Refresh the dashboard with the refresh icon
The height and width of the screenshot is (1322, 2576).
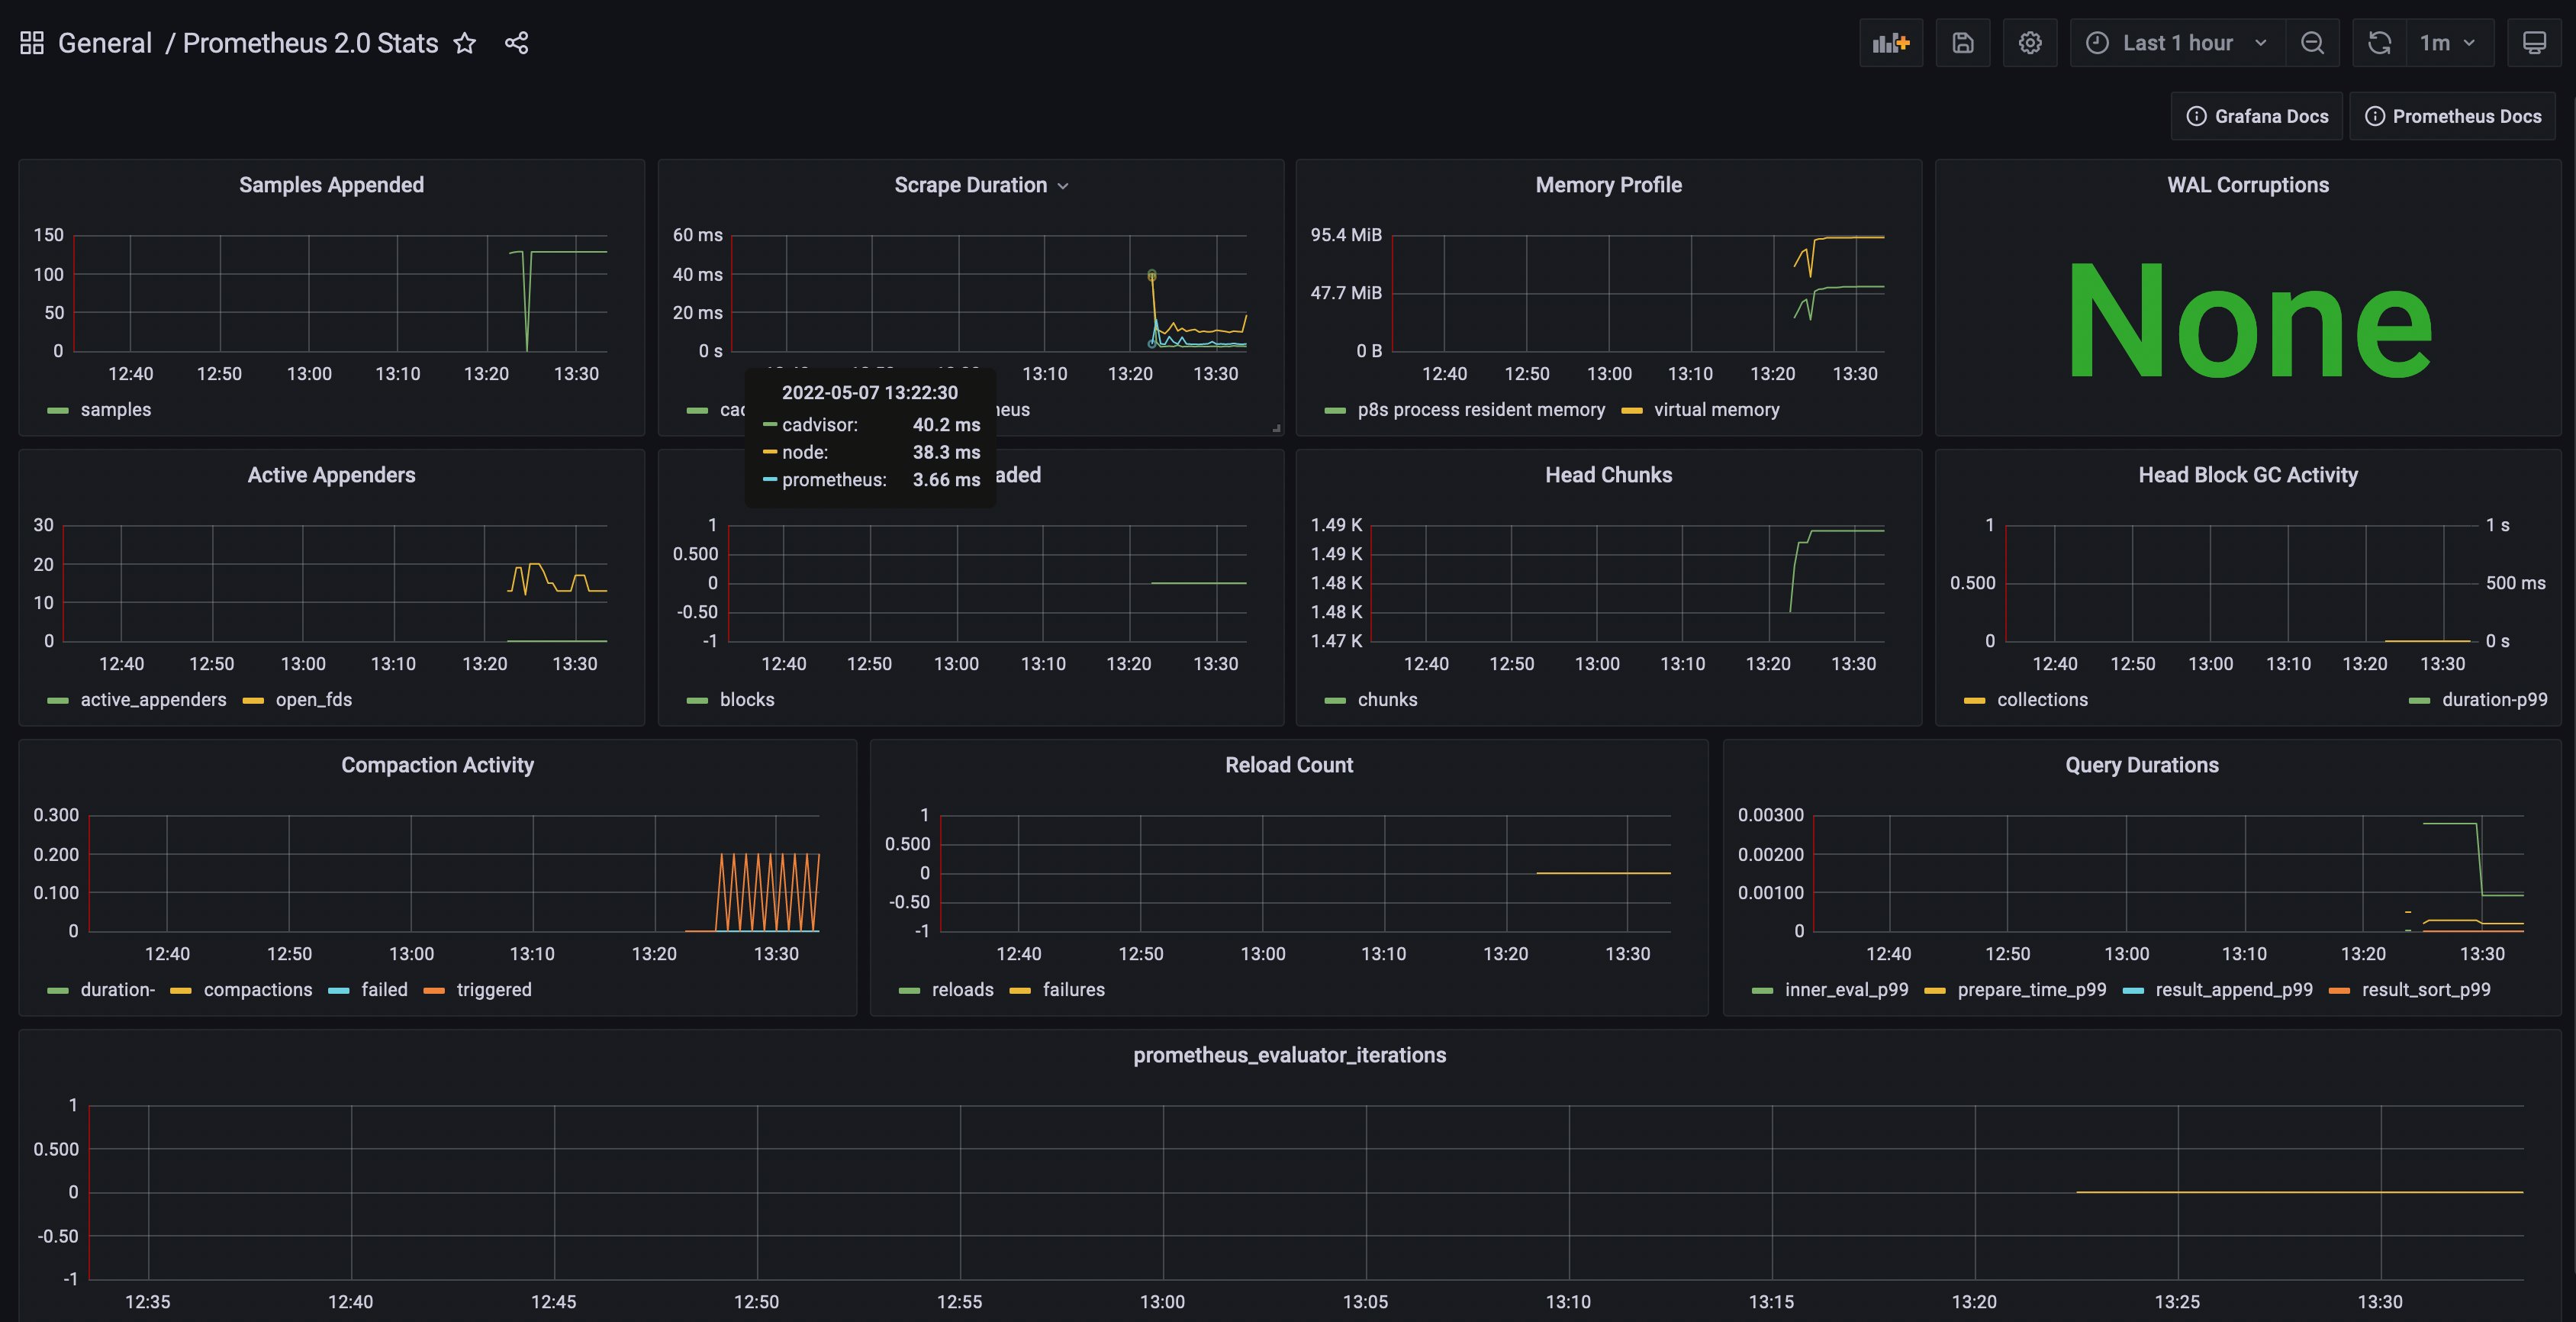pyautogui.click(x=2378, y=43)
